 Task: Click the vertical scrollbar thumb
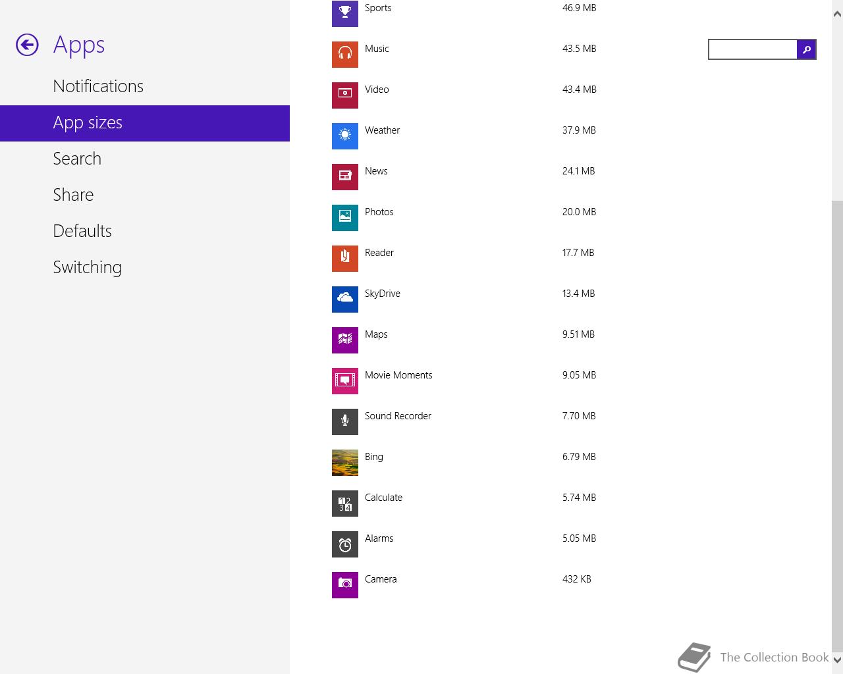pyautogui.click(x=837, y=425)
